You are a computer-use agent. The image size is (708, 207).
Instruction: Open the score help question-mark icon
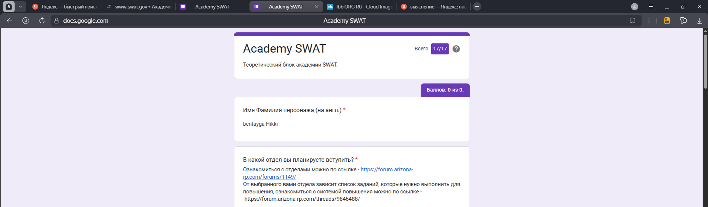point(456,49)
